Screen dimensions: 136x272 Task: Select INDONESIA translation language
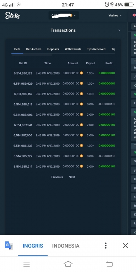66,245
